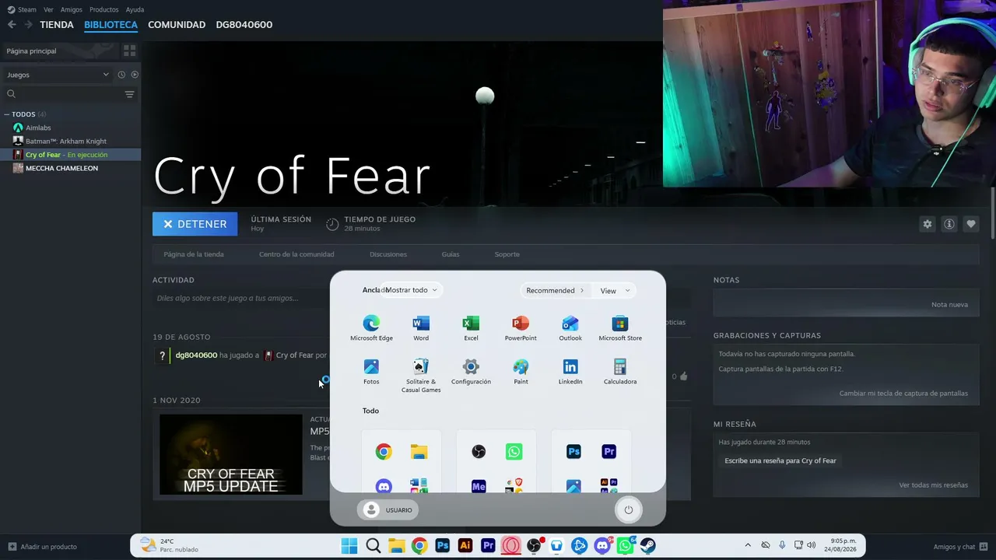The image size is (996, 560).
Task: Open the Steam menu
Action: click(x=22, y=9)
